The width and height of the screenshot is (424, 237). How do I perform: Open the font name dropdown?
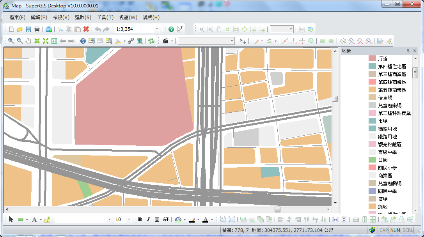point(109,219)
